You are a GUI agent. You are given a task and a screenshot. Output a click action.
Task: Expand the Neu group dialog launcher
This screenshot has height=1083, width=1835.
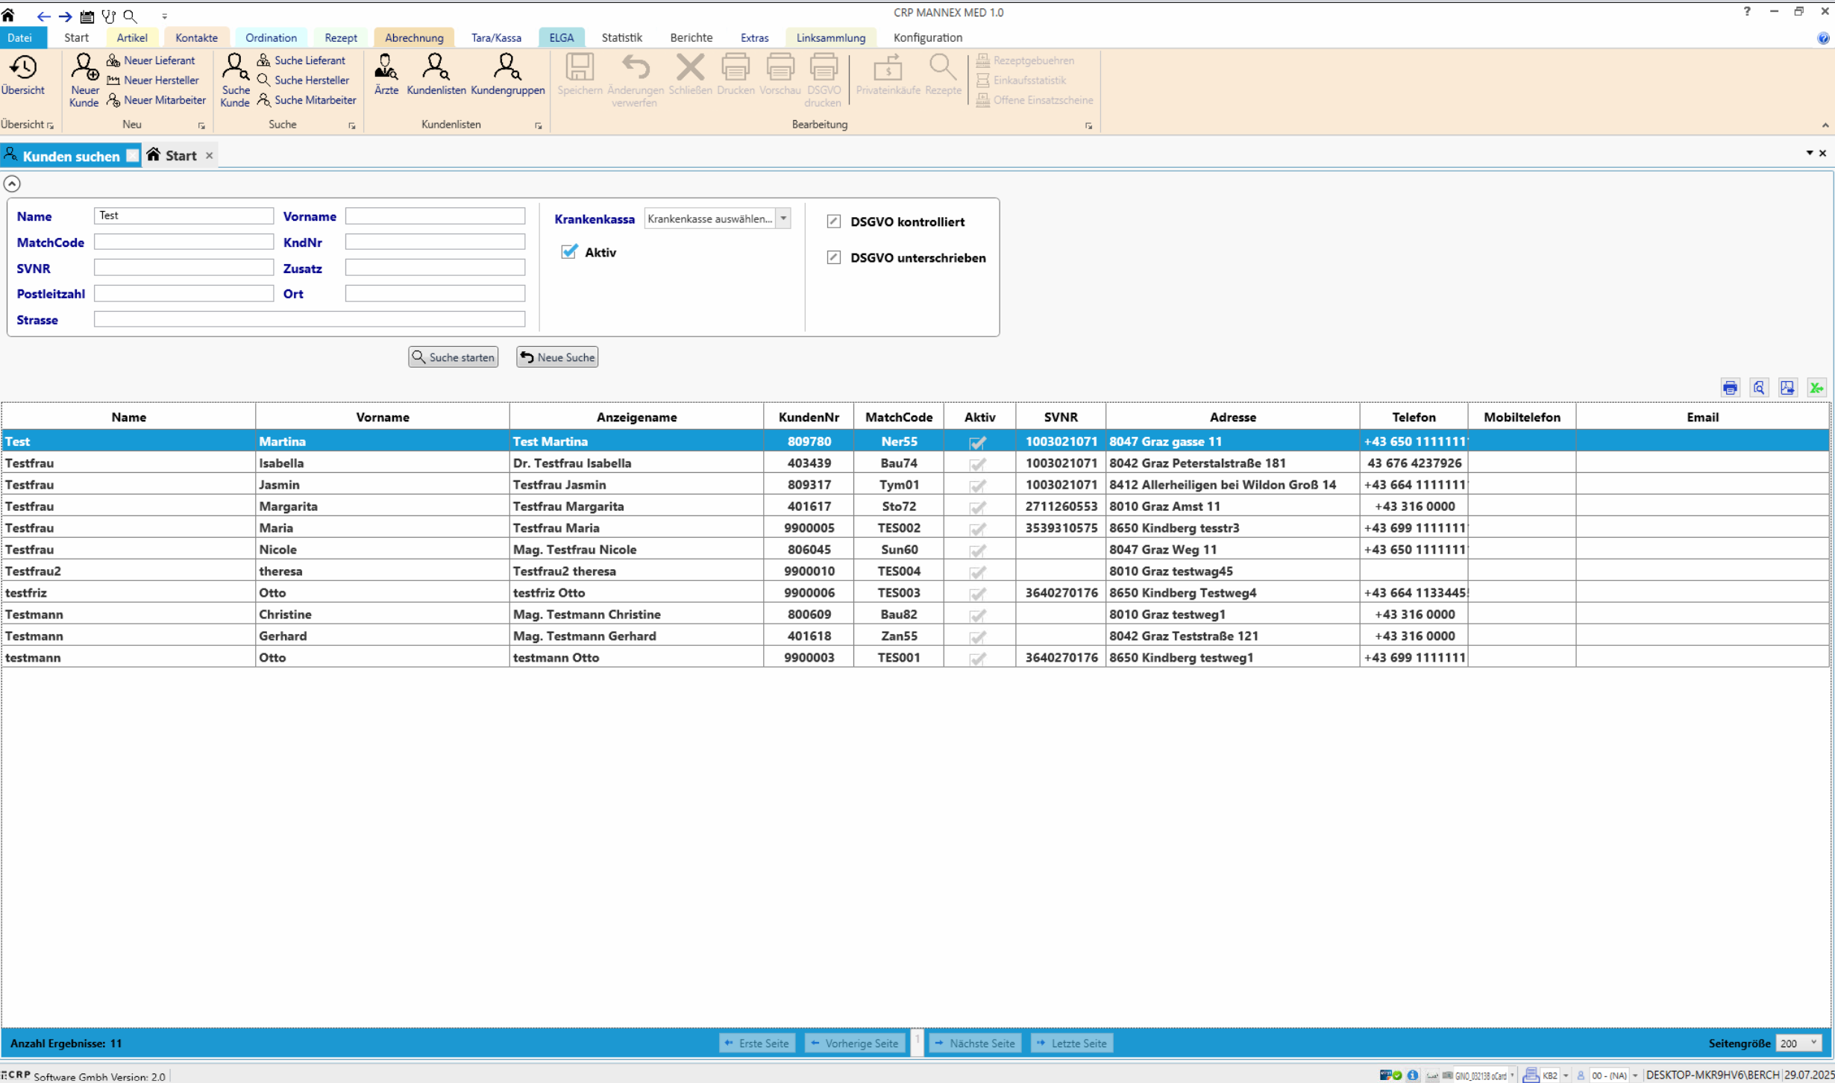point(201,125)
